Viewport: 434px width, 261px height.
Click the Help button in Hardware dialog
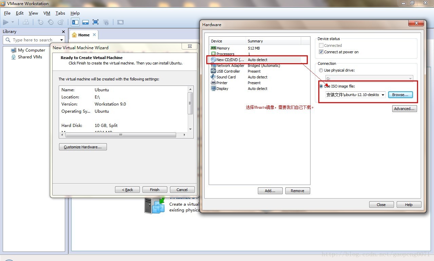click(409, 205)
